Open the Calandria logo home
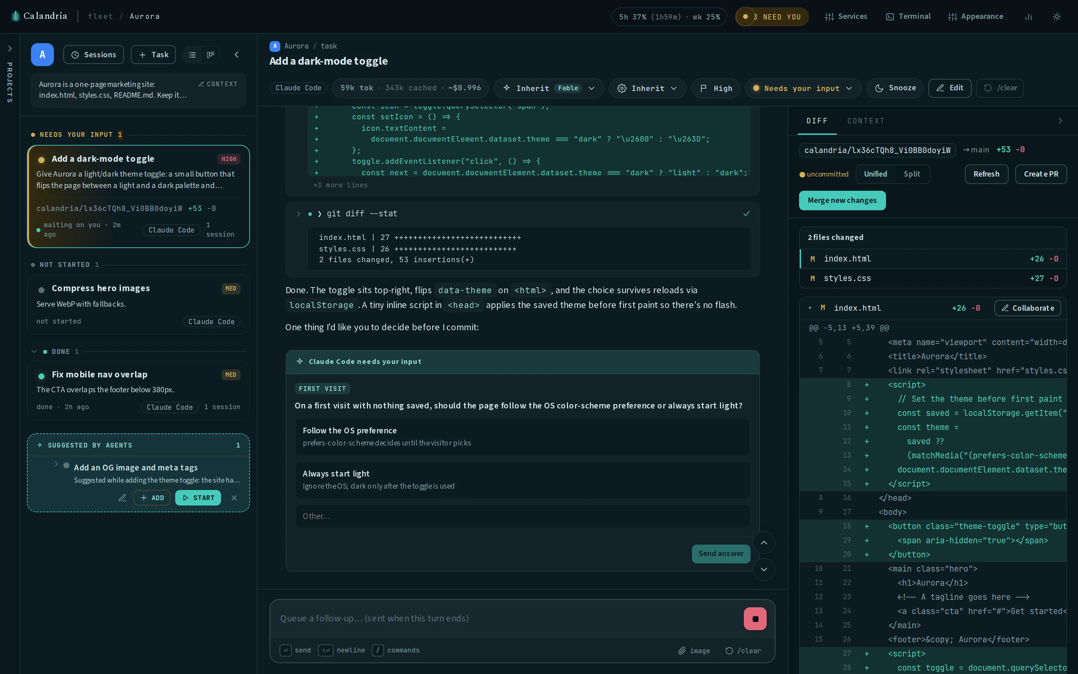 [x=39, y=16]
